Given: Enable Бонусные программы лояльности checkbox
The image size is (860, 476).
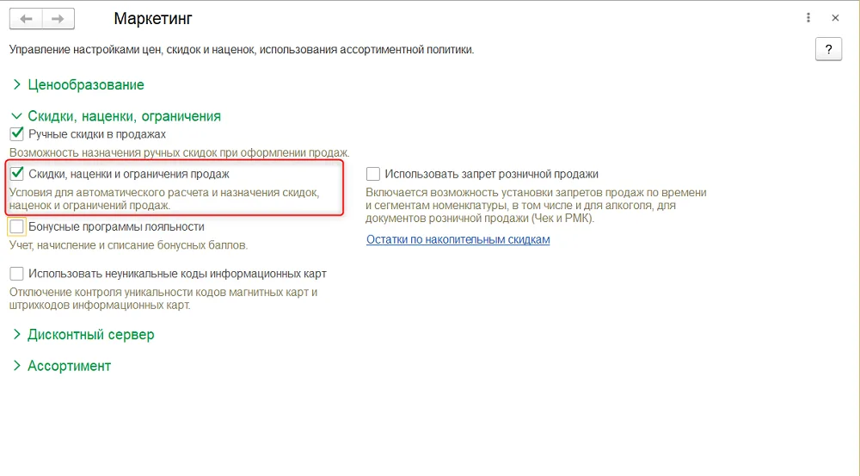Looking at the screenshot, I should coord(17,226).
